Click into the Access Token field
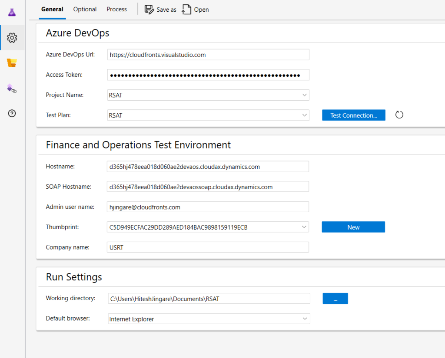This screenshot has width=445, height=358. coord(208,75)
